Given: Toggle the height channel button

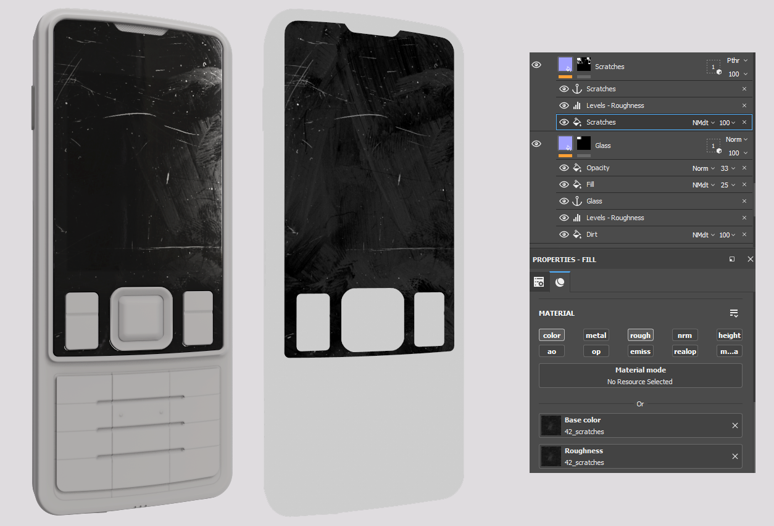Looking at the screenshot, I should pos(730,335).
